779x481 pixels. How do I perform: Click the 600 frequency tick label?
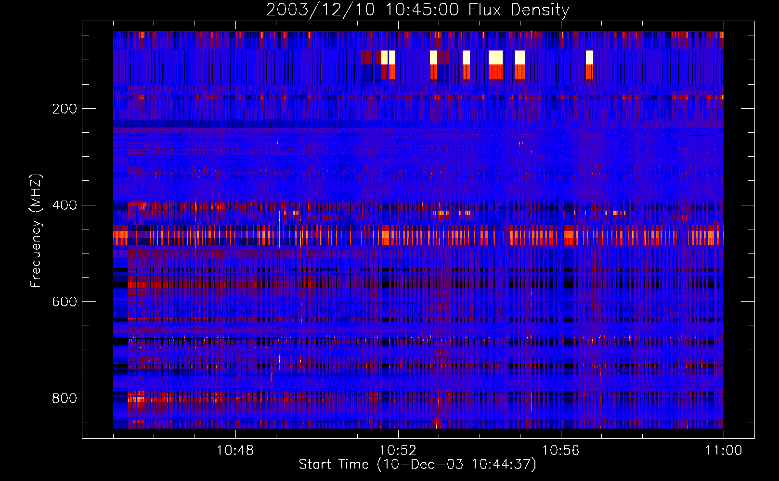[65, 302]
